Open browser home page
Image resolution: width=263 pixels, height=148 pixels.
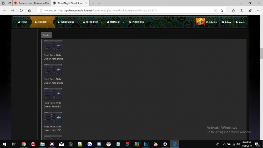(x=29, y=11)
